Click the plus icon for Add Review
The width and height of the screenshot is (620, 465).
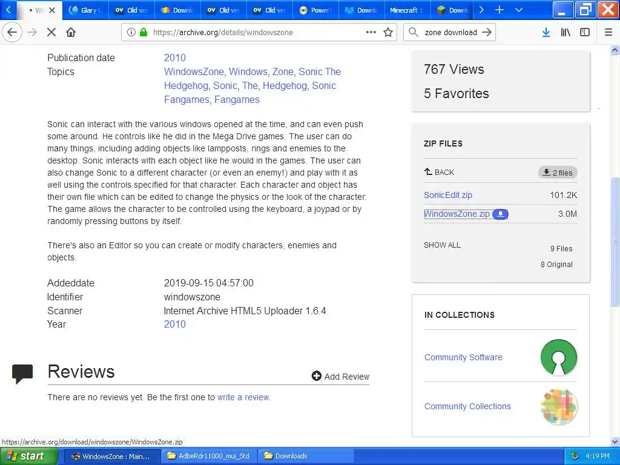[x=316, y=376]
